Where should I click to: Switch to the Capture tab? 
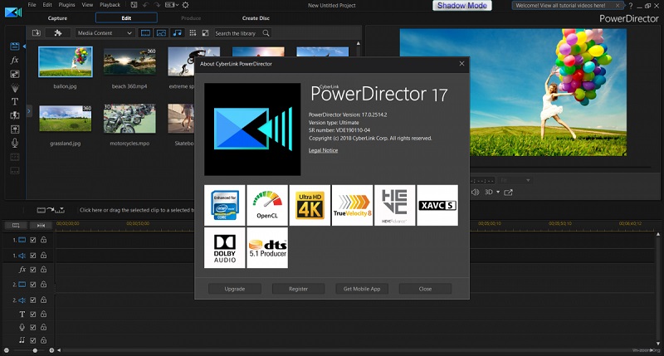click(x=57, y=18)
